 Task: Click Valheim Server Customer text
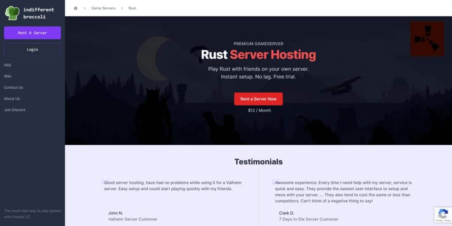click(x=133, y=219)
